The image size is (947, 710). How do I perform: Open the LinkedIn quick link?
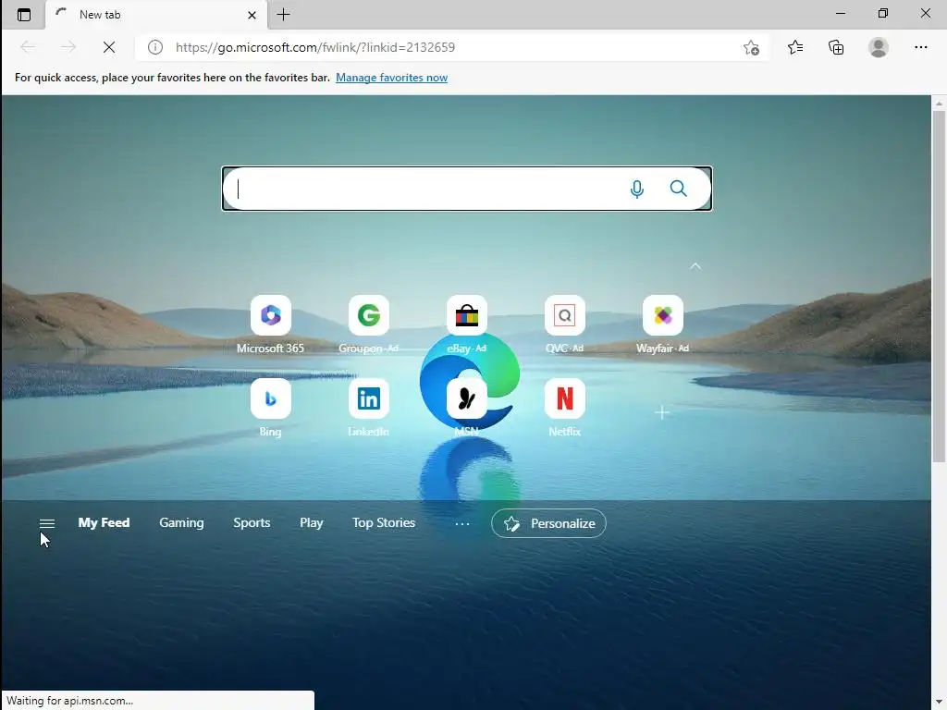tap(368, 408)
